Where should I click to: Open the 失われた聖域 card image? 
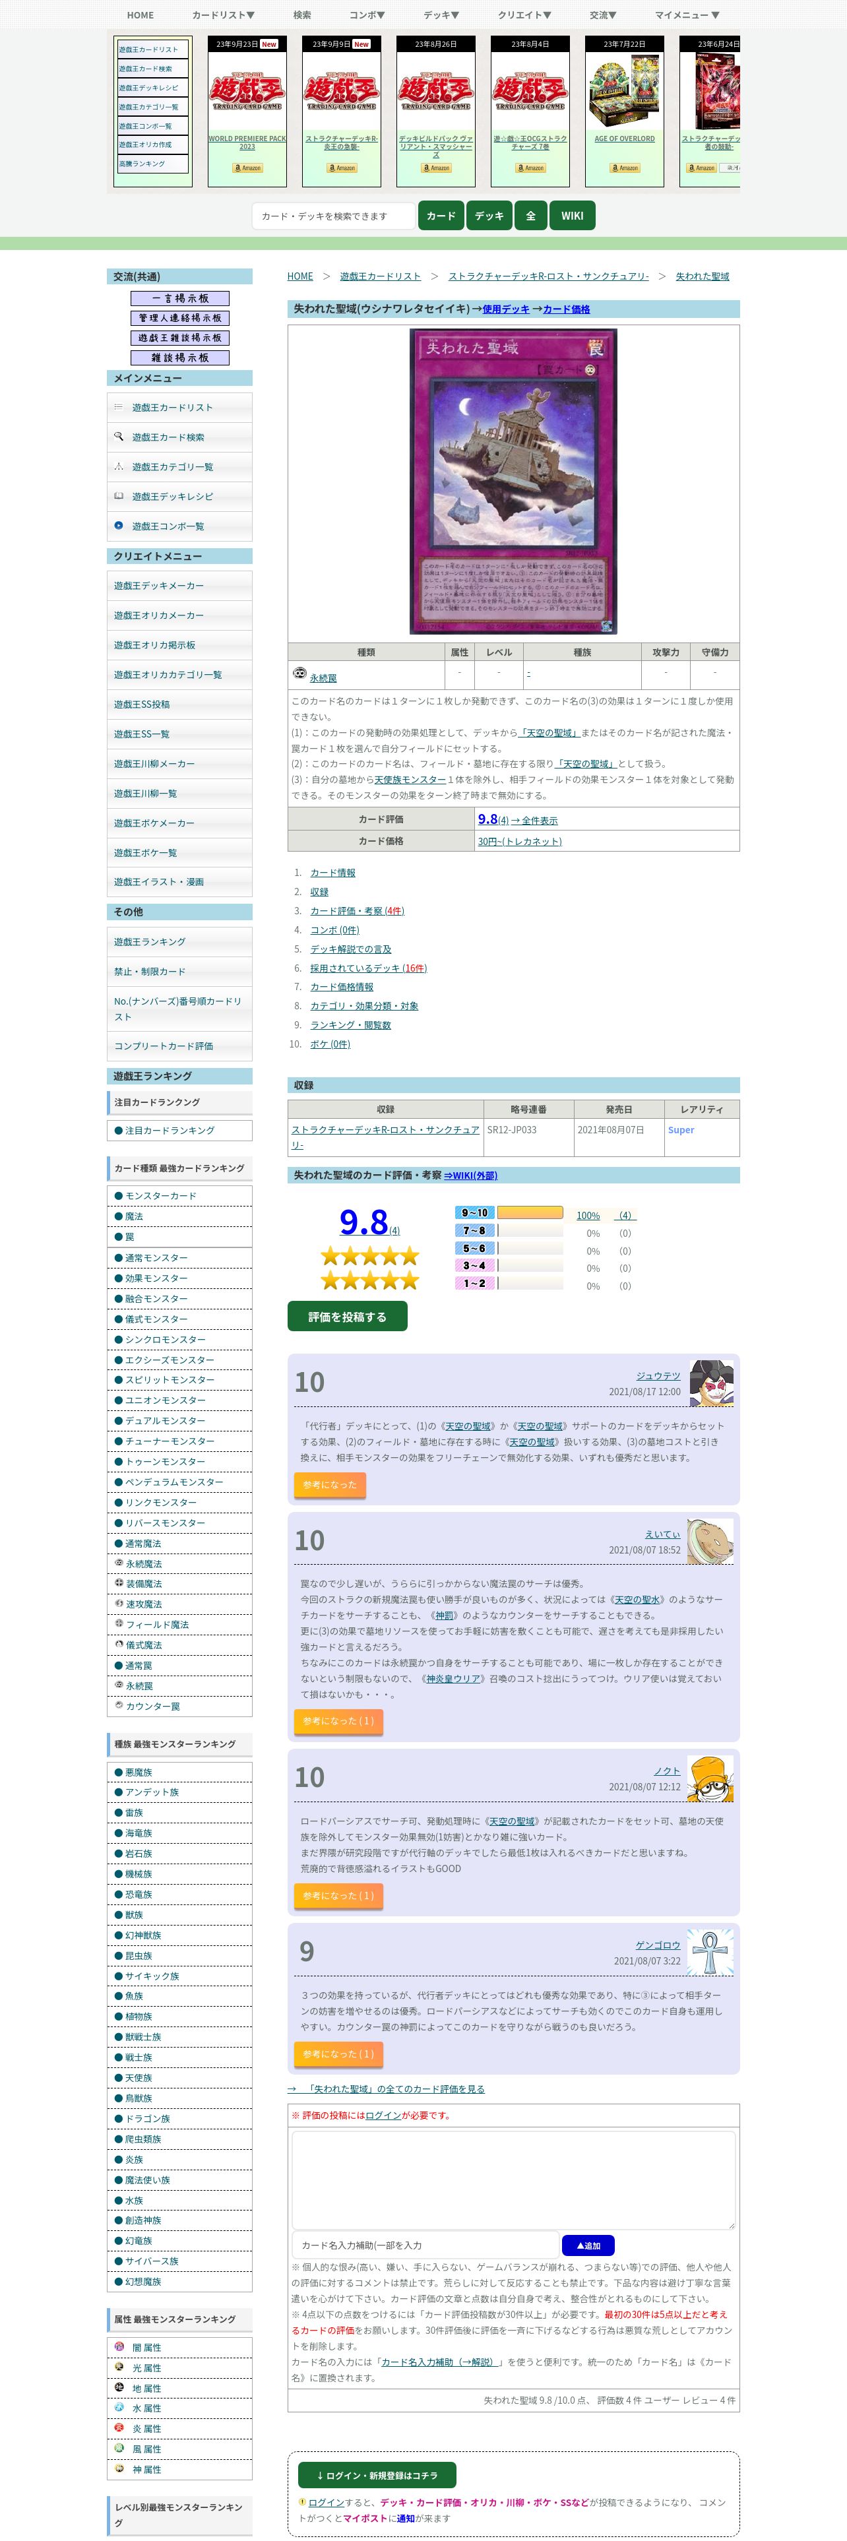[513, 482]
